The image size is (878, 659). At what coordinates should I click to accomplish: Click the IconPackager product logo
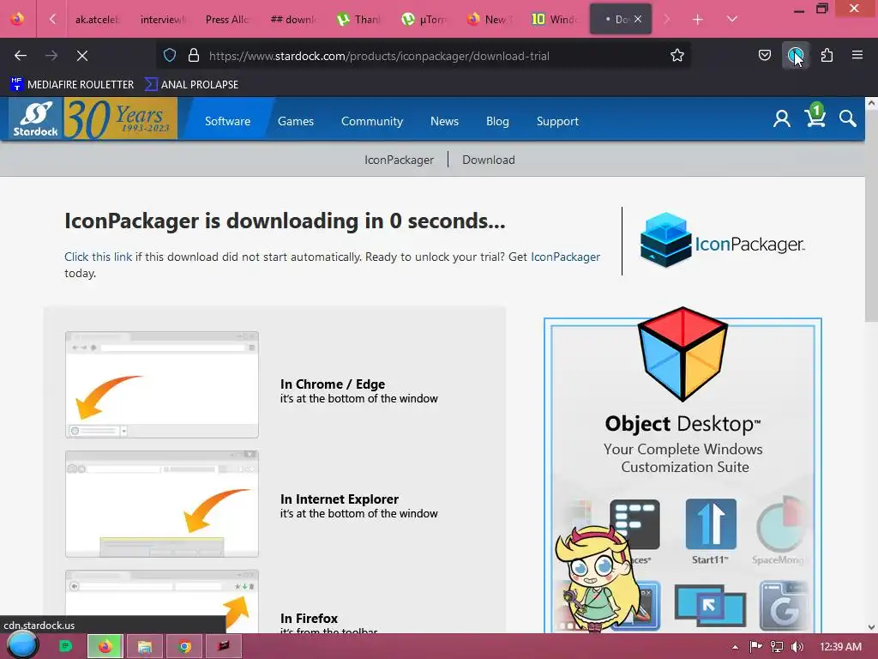tap(722, 241)
